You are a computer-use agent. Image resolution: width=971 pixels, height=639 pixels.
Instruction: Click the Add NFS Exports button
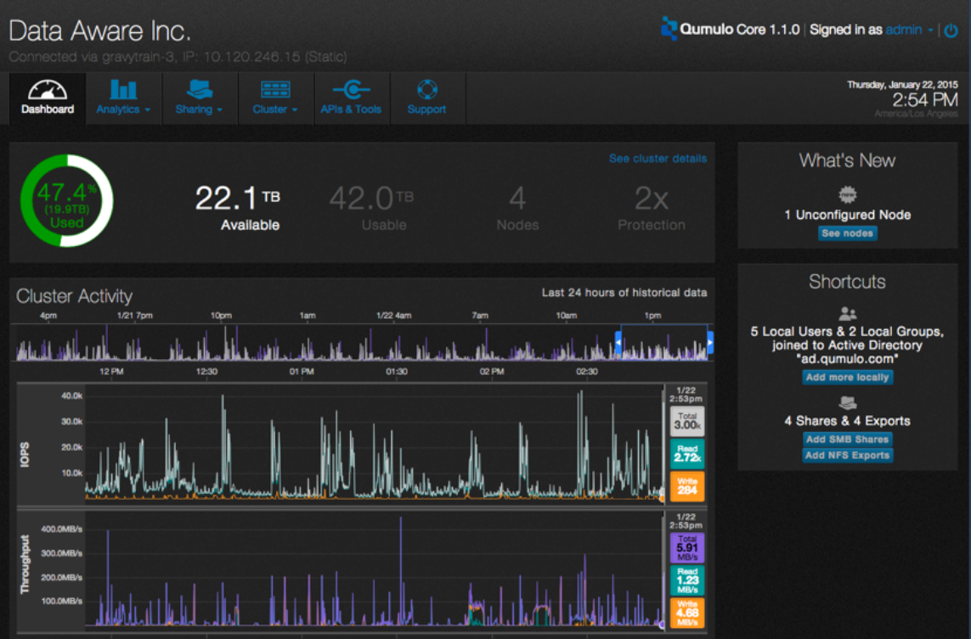(847, 456)
